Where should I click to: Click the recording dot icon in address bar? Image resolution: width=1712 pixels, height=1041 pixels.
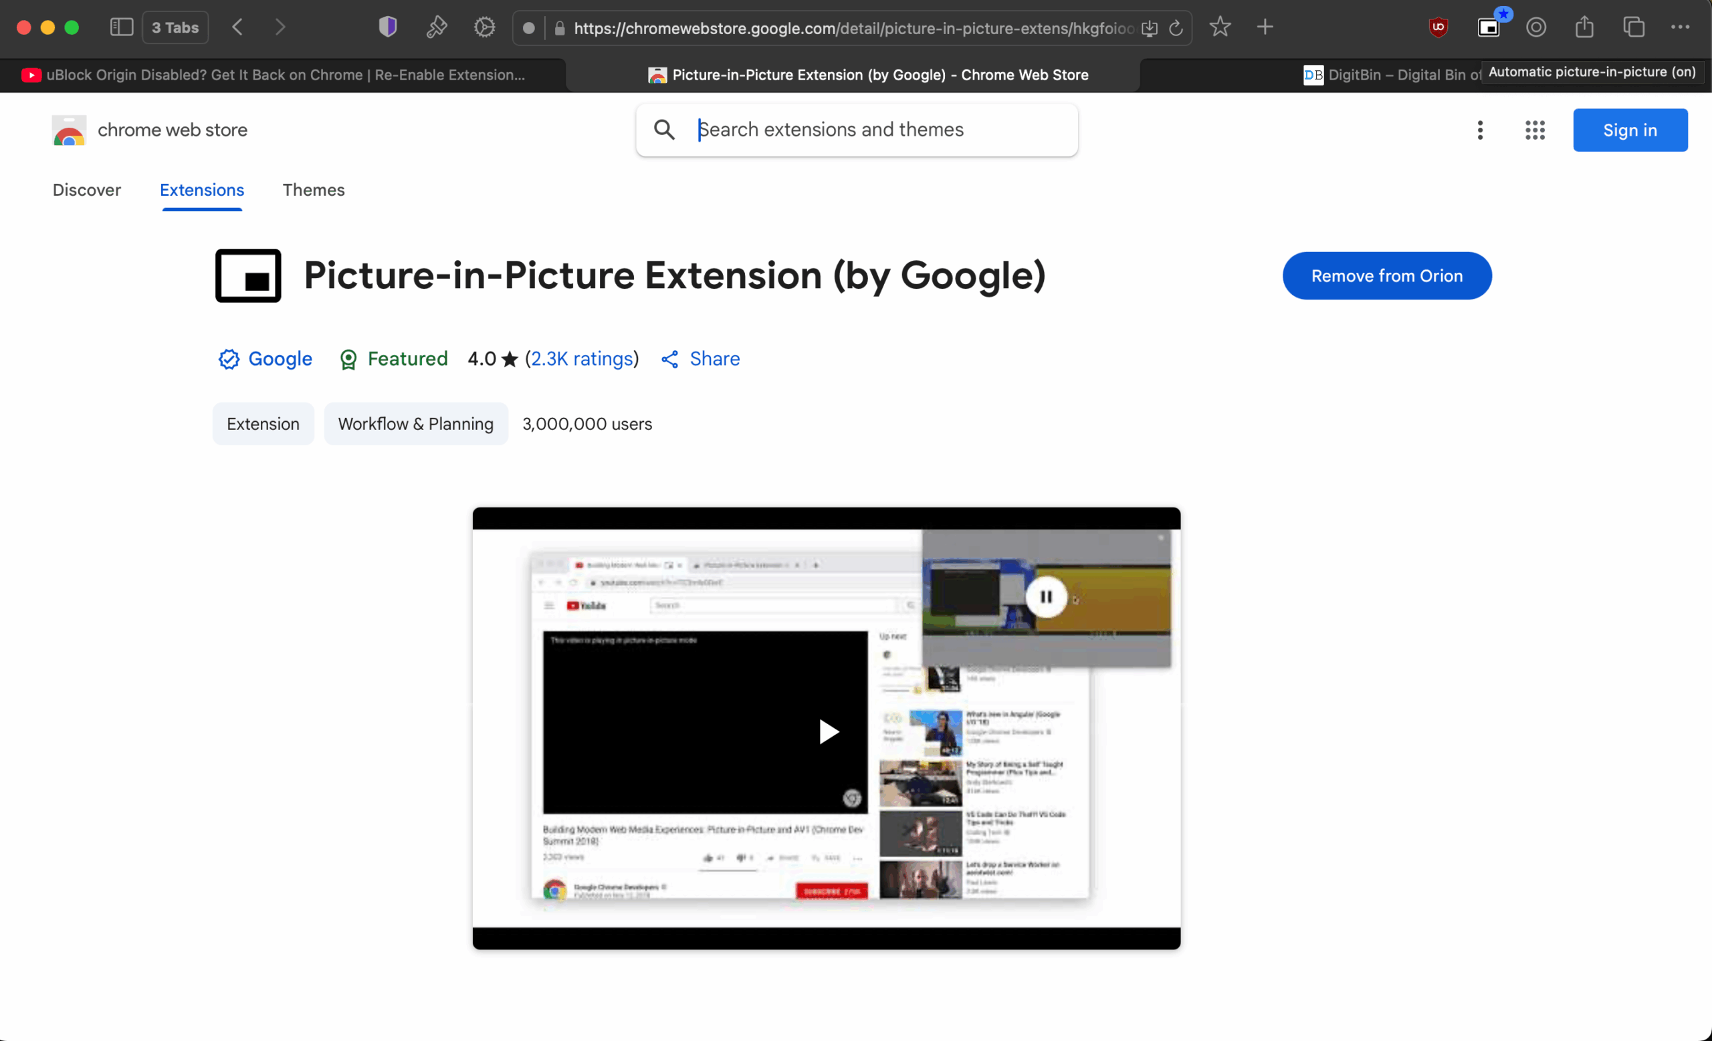point(529,29)
